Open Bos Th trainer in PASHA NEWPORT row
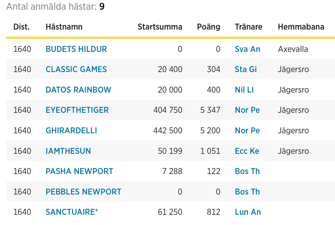Screen dimensions: 335x225 click(x=247, y=171)
